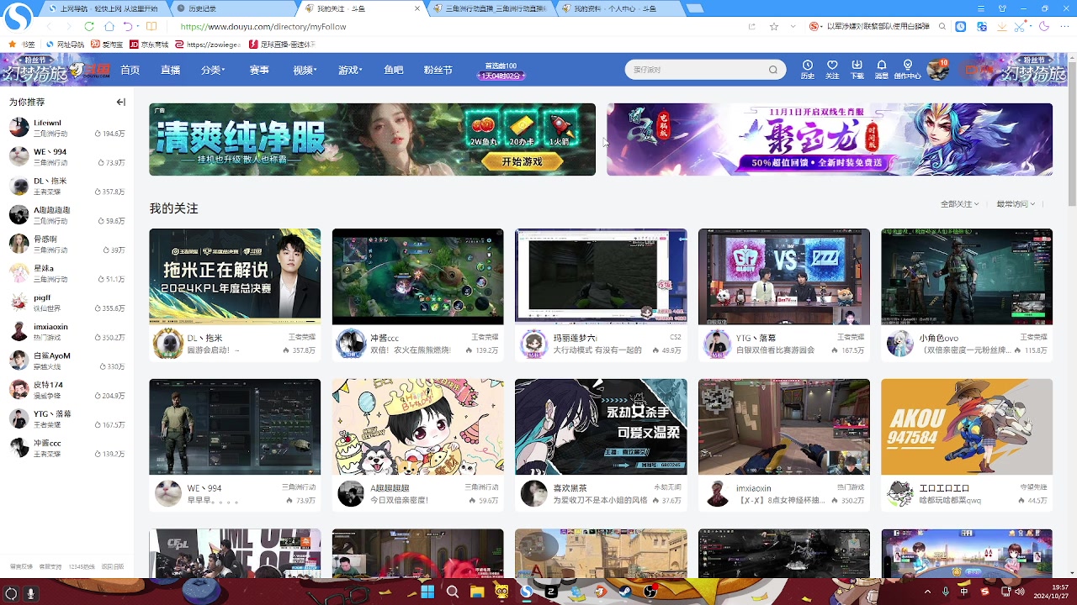Image resolution: width=1077 pixels, height=605 pixels.
Task: Click 小角色ovo streamer avatar under card
Action: coord(899,343)
